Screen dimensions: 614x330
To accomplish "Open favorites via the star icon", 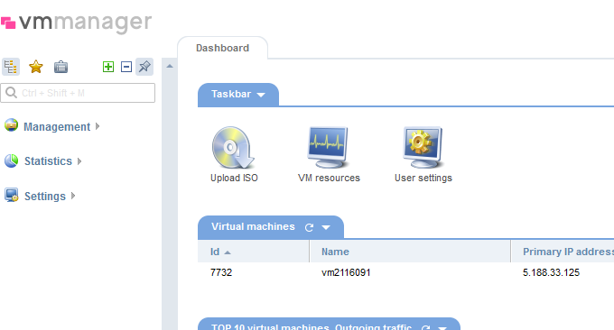I will (x=35, y=67).
